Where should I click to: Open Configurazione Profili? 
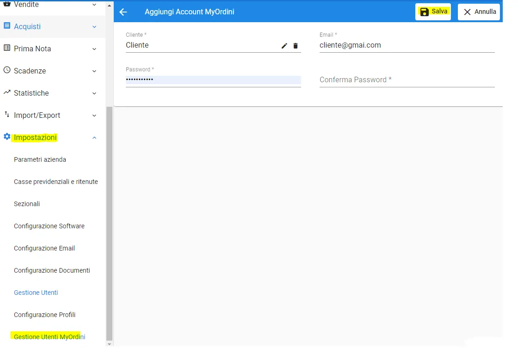44,315
